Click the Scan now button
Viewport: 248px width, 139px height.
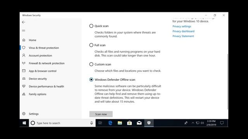[x=101, y=114]
